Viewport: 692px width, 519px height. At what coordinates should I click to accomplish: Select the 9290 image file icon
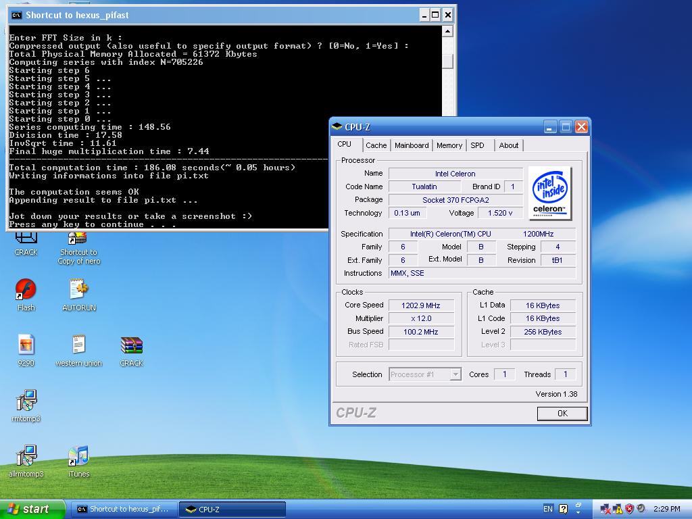26,345
